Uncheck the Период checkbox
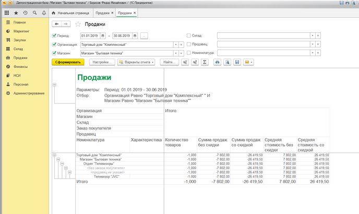 (55, 35)
